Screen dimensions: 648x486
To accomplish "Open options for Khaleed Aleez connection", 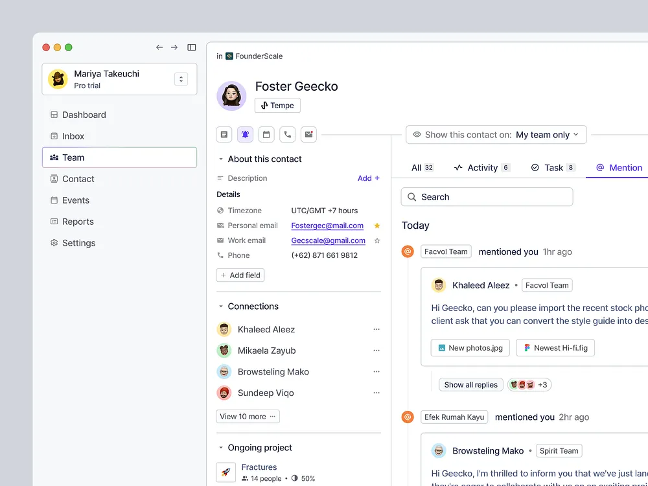I will [376, 329].
